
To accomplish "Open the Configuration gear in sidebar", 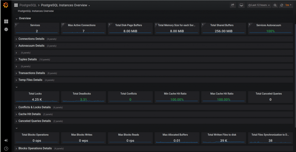I will [x=6, y=29].
